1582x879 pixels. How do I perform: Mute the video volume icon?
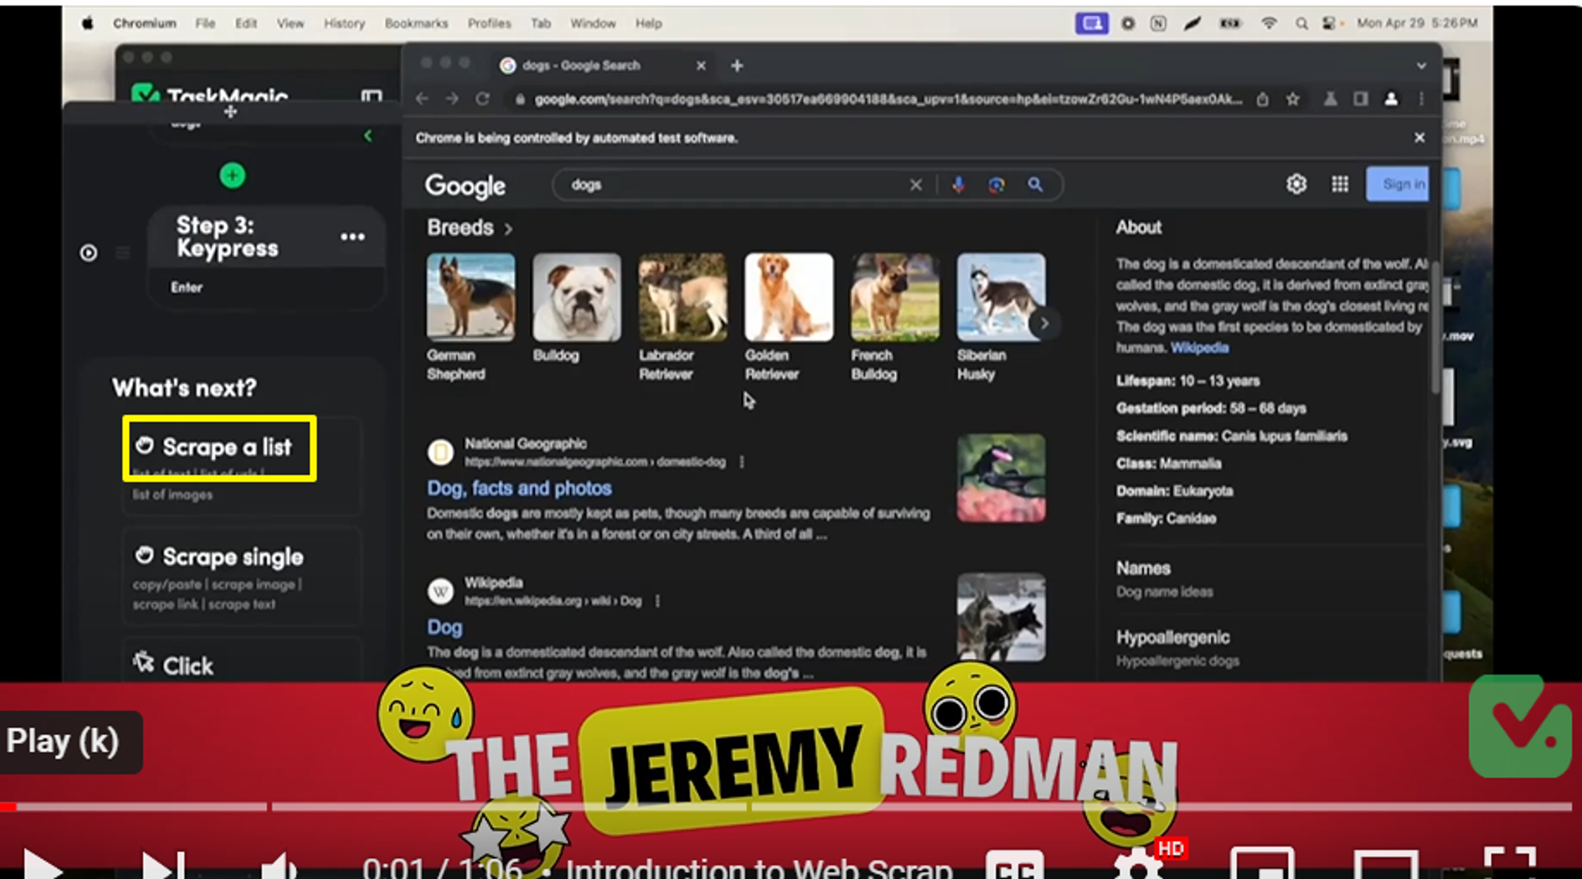click(278, 866)
